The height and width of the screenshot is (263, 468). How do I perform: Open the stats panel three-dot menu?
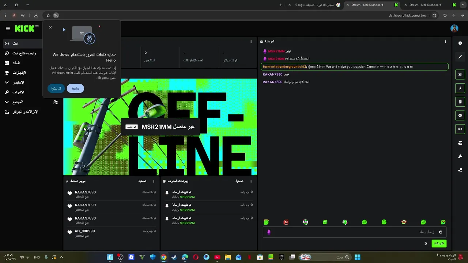(x=251, y=42)
